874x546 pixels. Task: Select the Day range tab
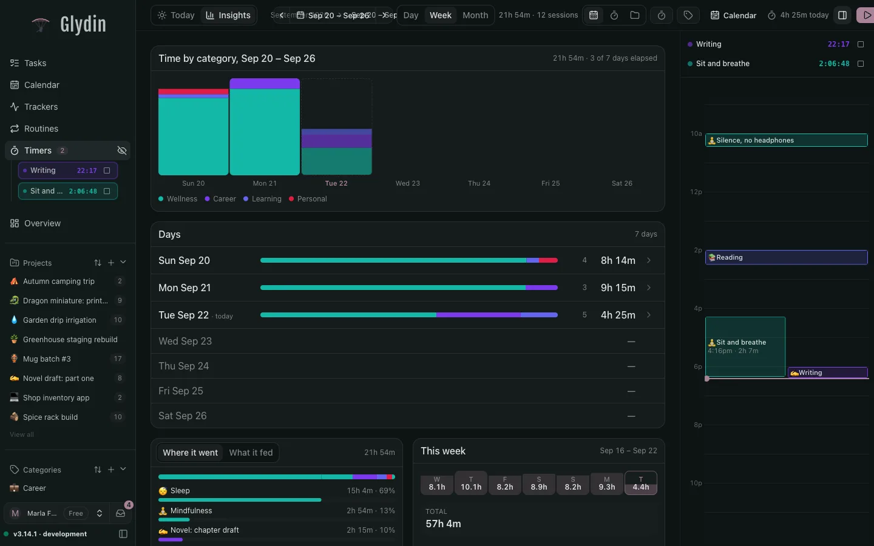point(411,15)
